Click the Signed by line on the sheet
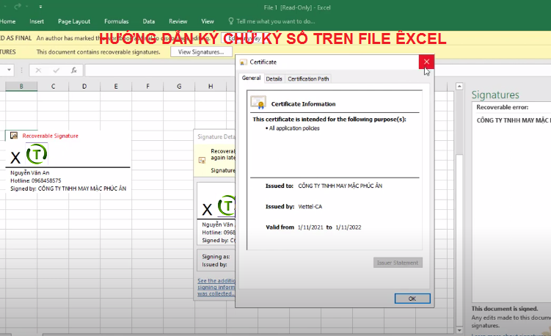The image size is (551, 336). (68, 189)
